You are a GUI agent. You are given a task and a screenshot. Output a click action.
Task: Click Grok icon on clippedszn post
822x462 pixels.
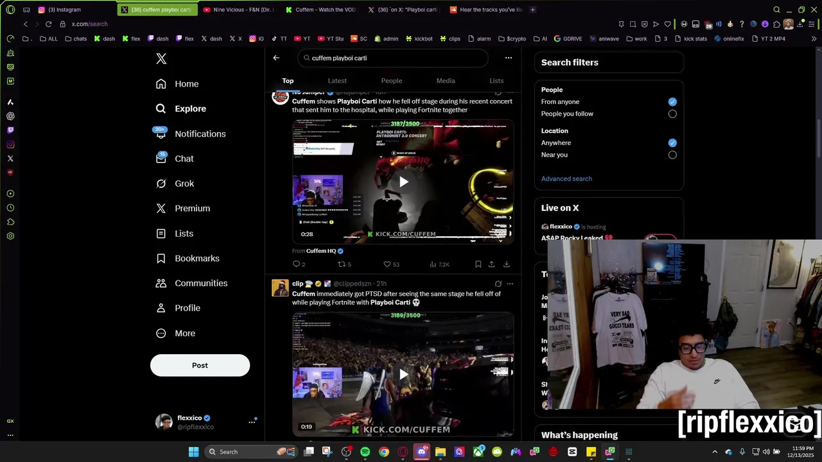(498, 284)
